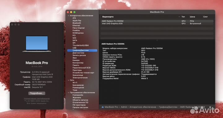Image resolution: width=223 pixels, height=118 pixels.
Task: Click the MacBook Pro laptop image
Action: pos(37,44)
